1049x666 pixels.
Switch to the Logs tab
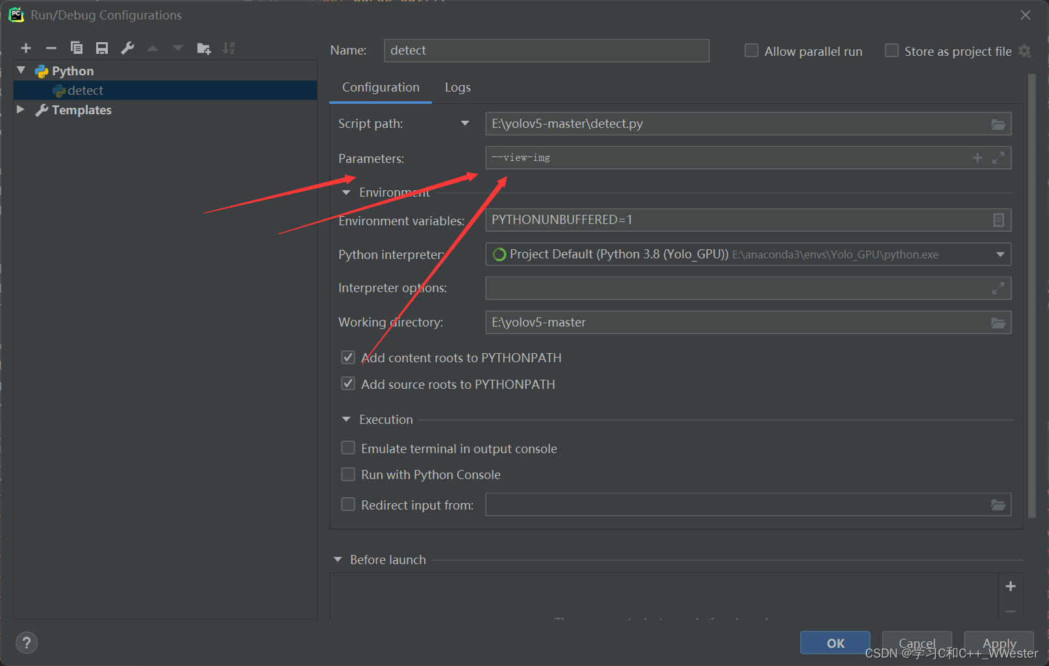[458, 88]
